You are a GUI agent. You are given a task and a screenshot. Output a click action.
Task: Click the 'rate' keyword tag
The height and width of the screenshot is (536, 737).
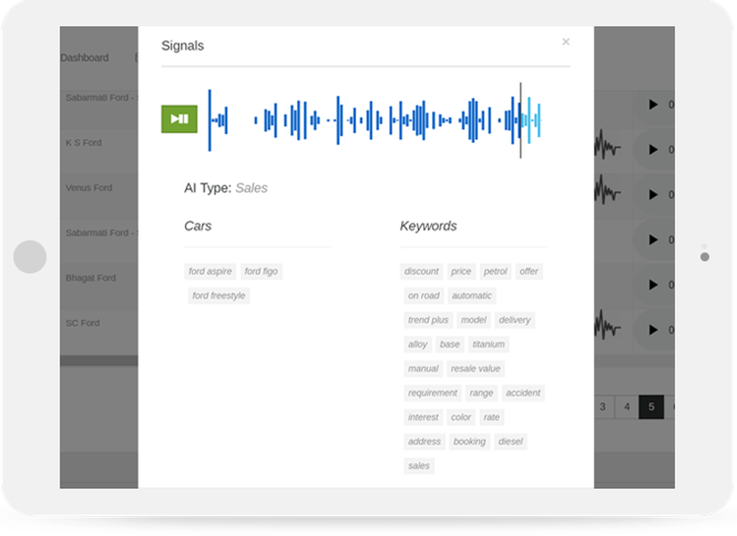tap(492, 418)
